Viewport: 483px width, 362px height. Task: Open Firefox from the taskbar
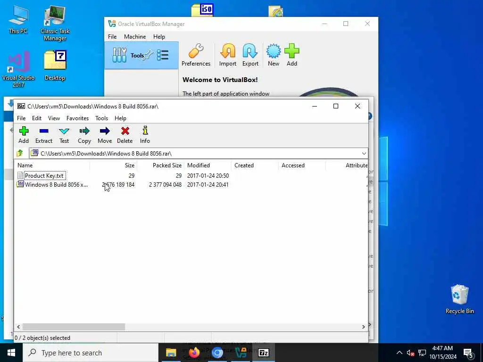pos(194,353)
